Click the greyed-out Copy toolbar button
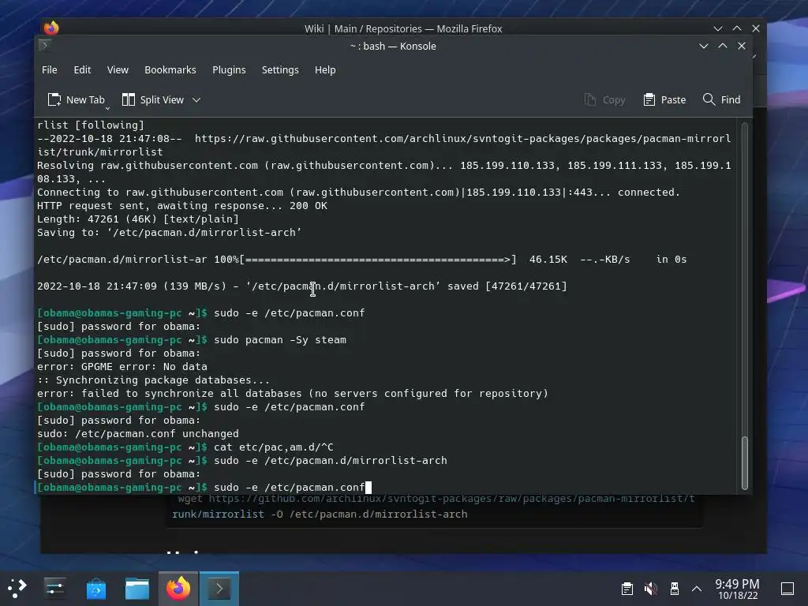 pyautogui.click(x=604, y=99)
